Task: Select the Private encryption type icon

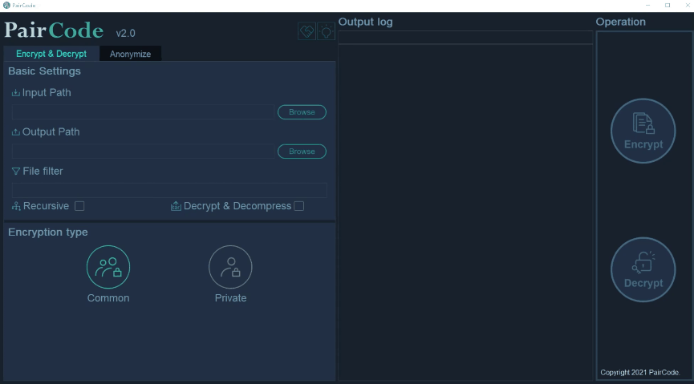Action: point(230,267)
